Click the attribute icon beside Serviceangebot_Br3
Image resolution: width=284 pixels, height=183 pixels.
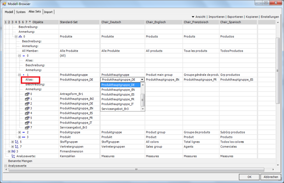click(x=27, y=127)
